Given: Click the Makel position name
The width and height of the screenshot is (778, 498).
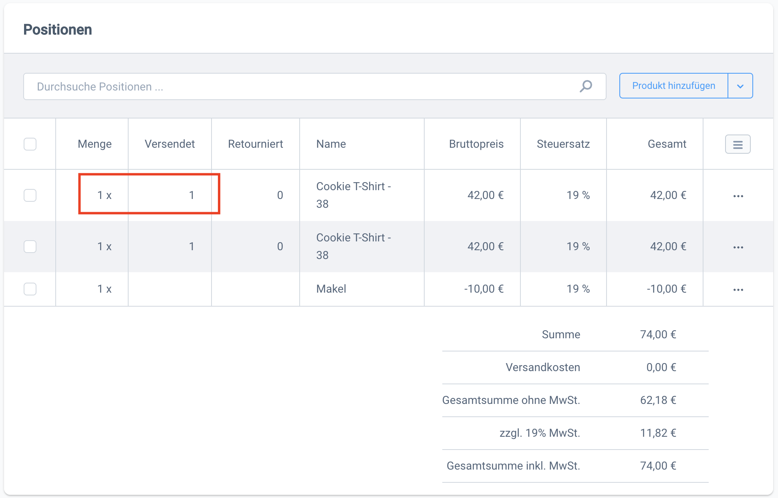Looking at the screenshot, I should 331,289.
